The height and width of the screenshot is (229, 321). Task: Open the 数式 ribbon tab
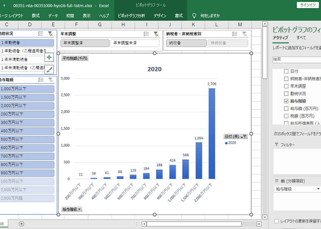36,16
